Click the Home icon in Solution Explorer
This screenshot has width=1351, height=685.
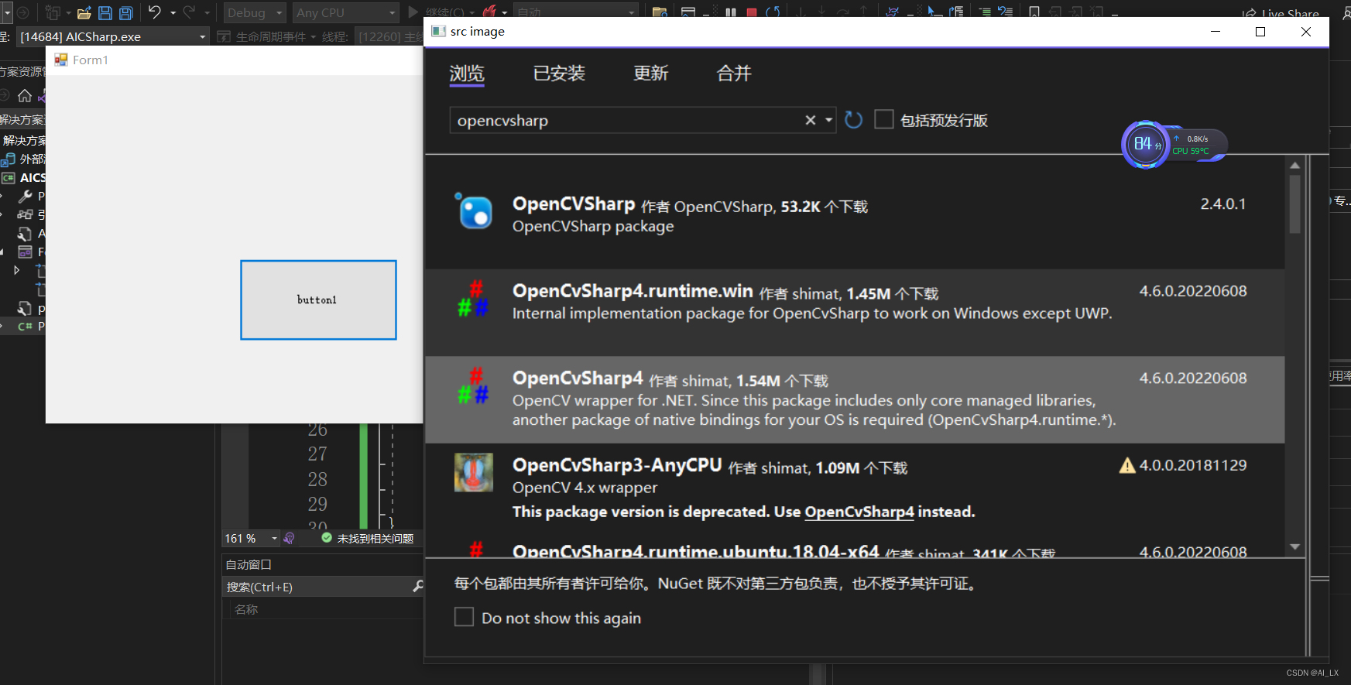(25, 96)
